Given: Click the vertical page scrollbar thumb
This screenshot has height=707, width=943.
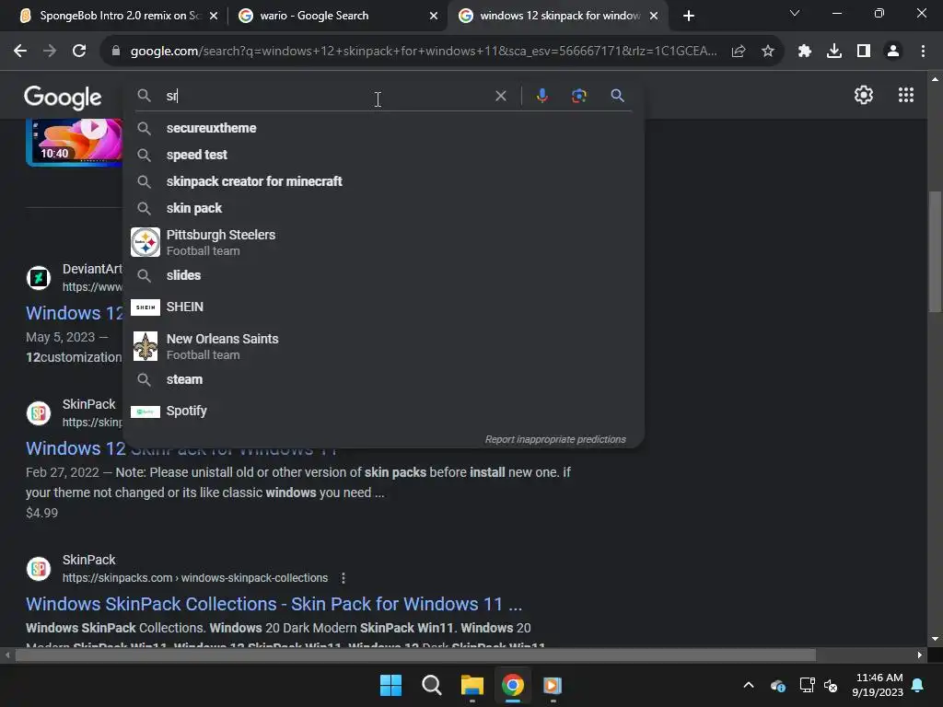Looking at the screenshot, I should point(935,251).
